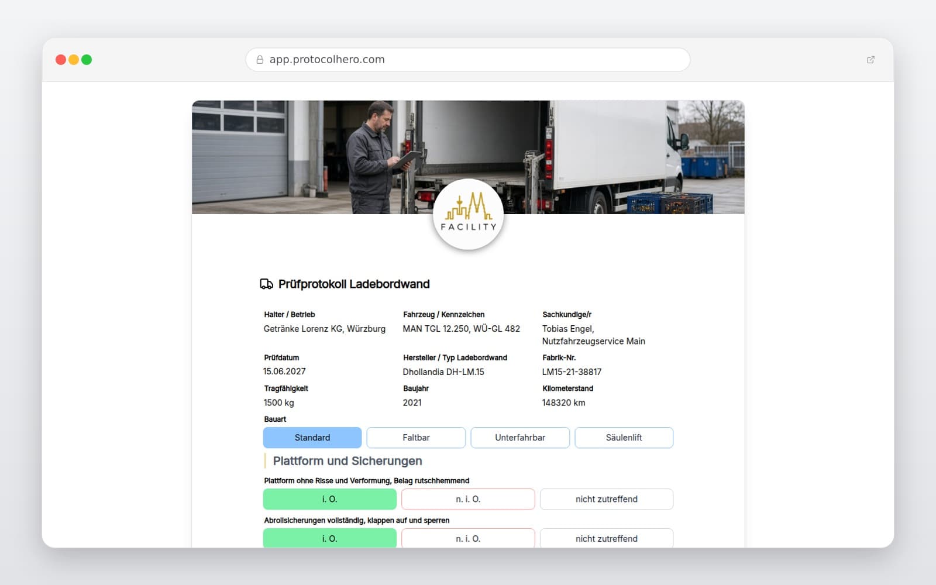Mark Abrollsicherungen as i. O.
Screen dimensions: 936x585
coord(330,538)
